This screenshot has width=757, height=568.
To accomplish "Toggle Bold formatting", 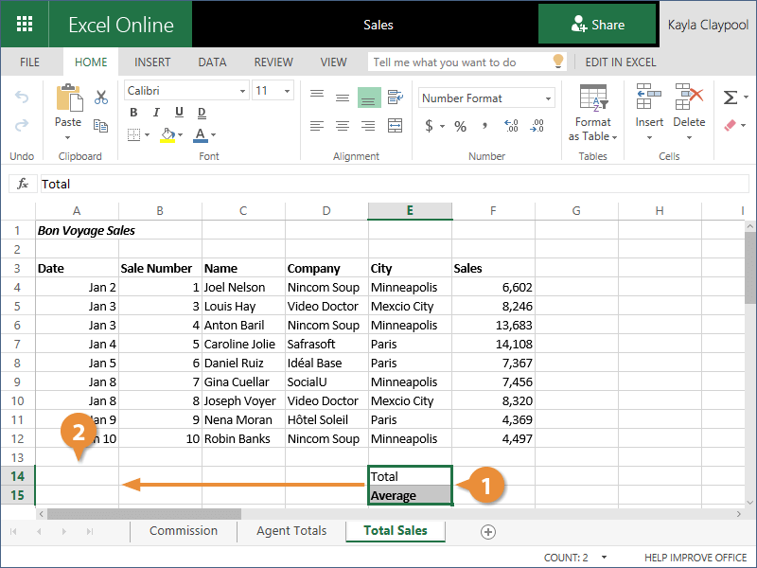I will (x=133, y=113).
